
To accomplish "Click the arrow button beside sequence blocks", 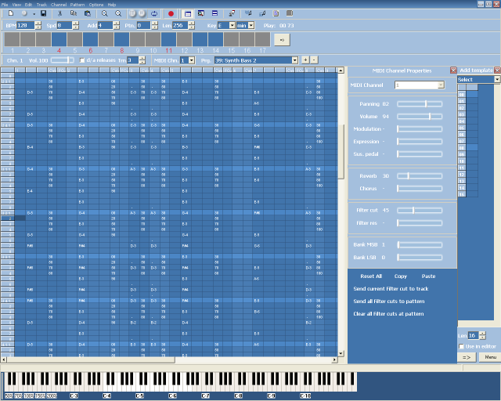I will point(282,40).
